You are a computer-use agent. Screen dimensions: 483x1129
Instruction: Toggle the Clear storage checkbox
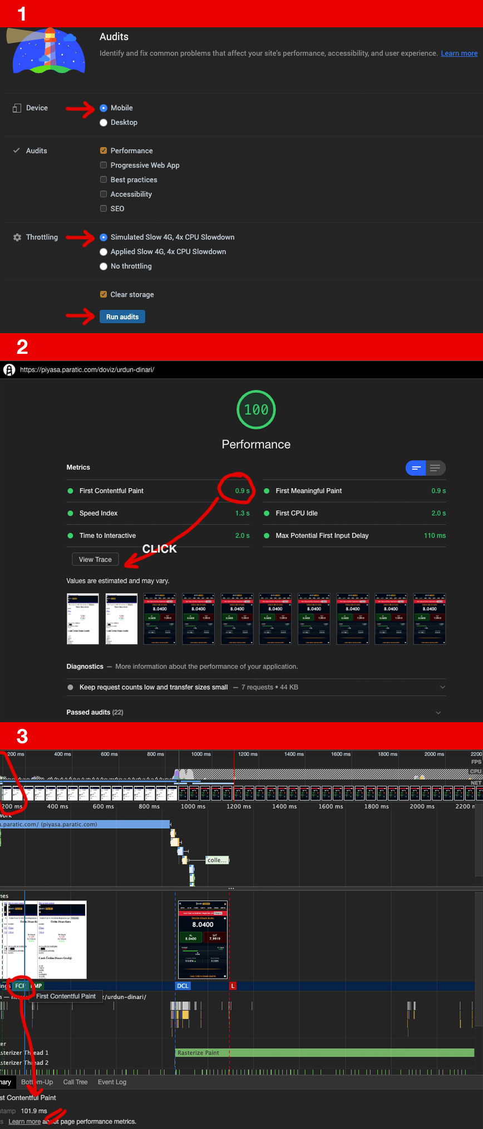point(103,294)
